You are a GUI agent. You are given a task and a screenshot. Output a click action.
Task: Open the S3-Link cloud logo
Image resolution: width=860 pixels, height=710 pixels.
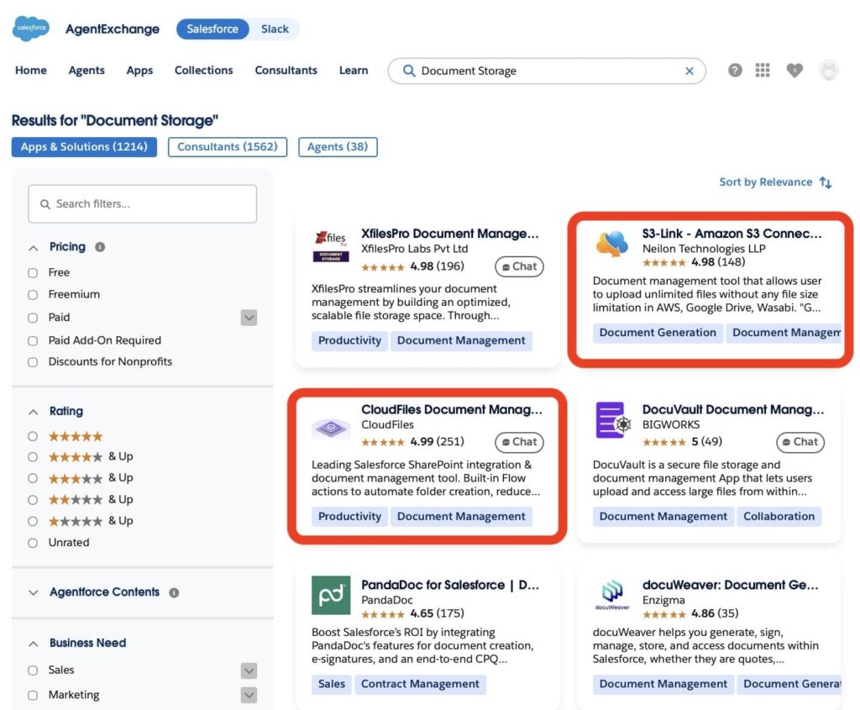611,244
